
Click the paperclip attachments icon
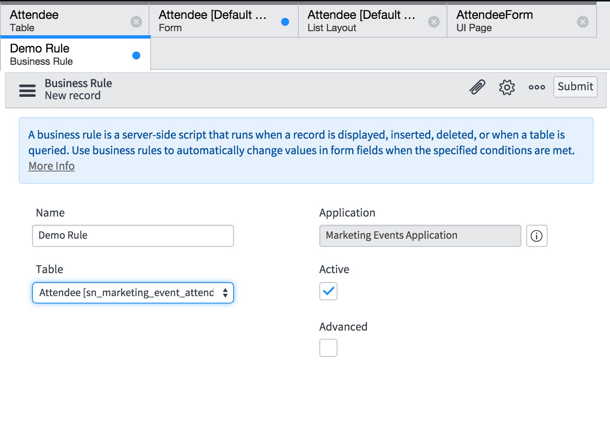[x=477, y=87]
